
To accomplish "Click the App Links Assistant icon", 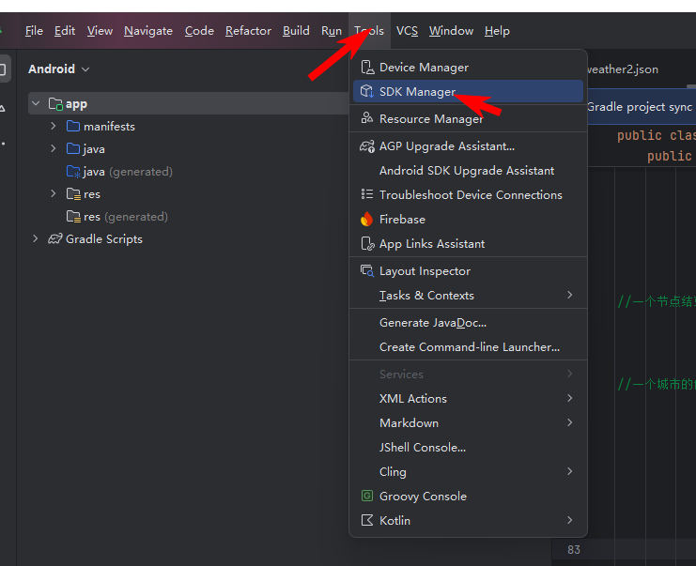I will tap(367, 243).
